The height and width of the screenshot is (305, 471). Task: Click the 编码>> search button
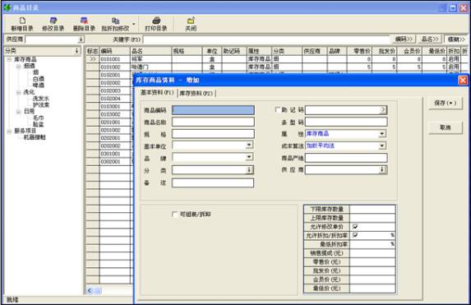(404, 39)
